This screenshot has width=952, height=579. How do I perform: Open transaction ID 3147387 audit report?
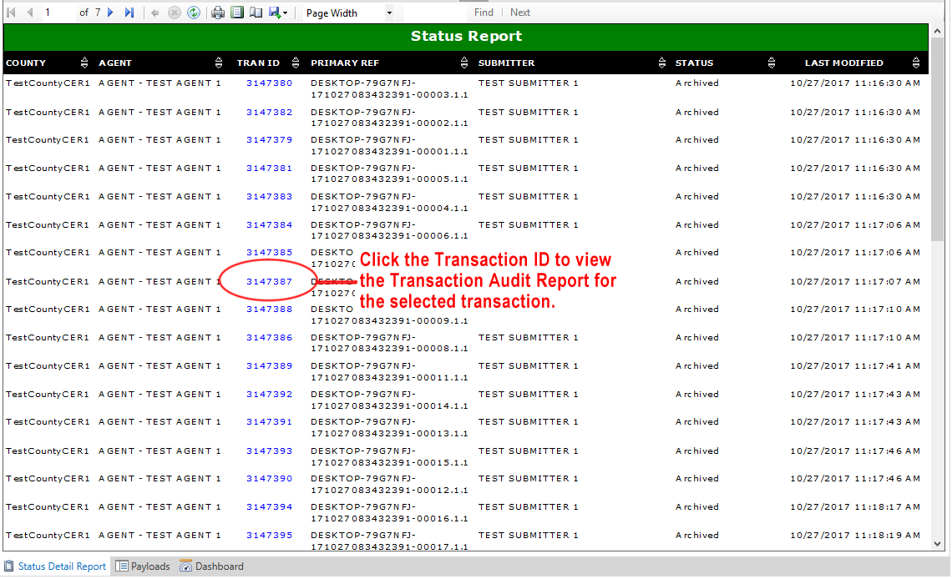[x=269, y=282]
